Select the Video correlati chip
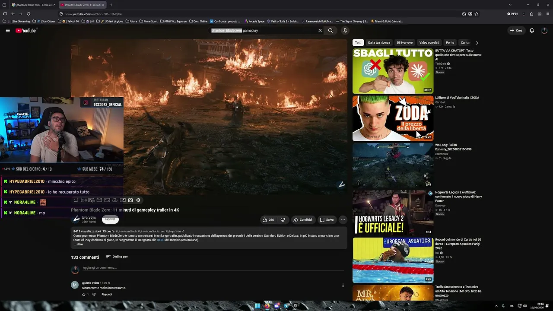Image resolution: width=553 pixels, height=311 pixels. [429, 43]
